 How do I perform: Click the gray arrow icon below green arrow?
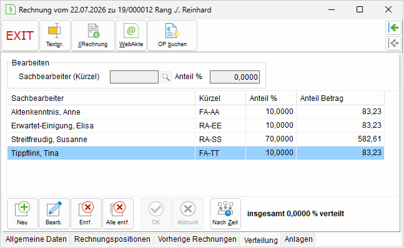pyautogui.click(x=393, y=43)
